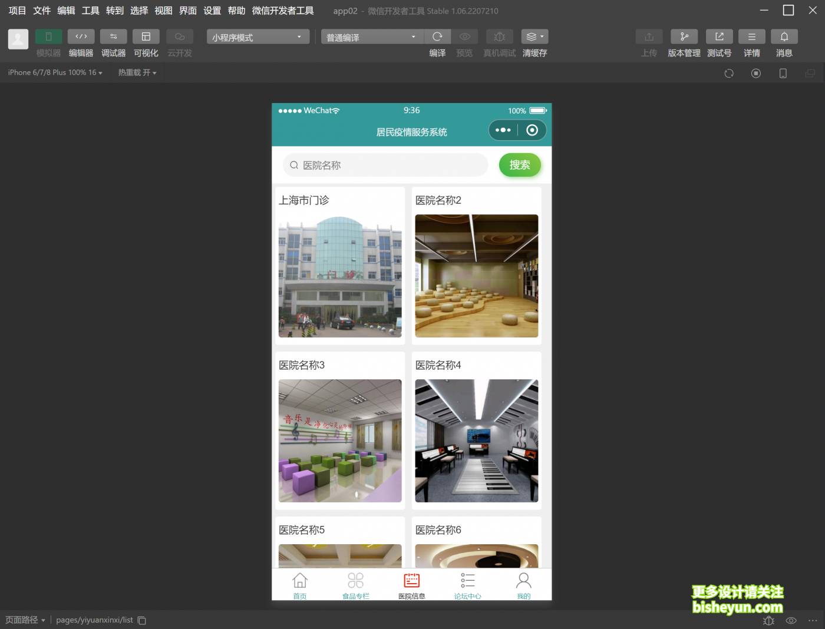Click the mini program capsule menu dots
The image size is (825, 629).
tap(503, 130)
